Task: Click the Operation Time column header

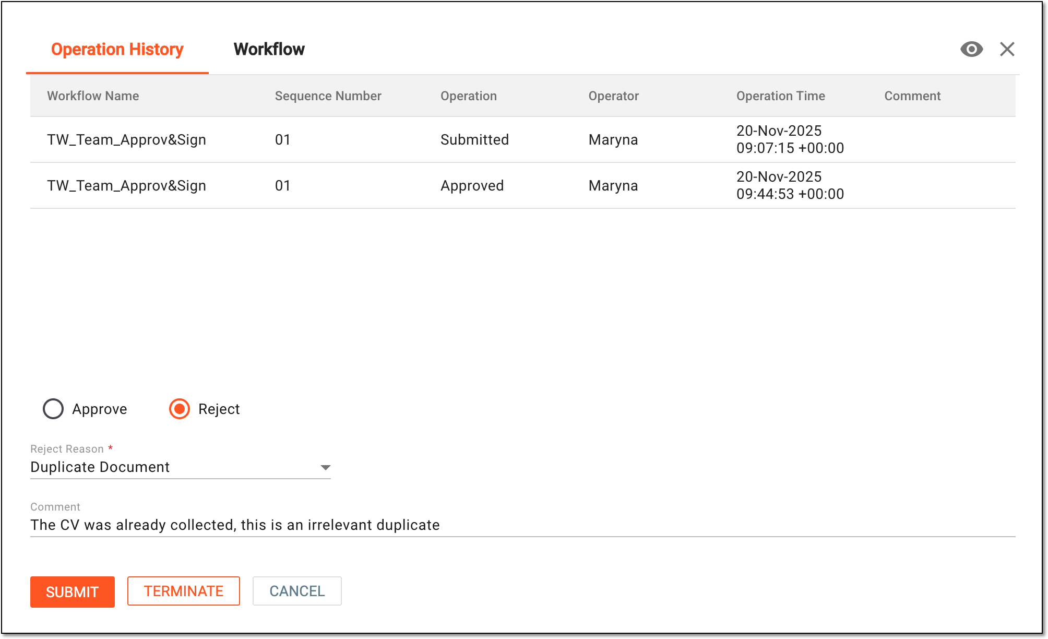Action: pos(781,96)
